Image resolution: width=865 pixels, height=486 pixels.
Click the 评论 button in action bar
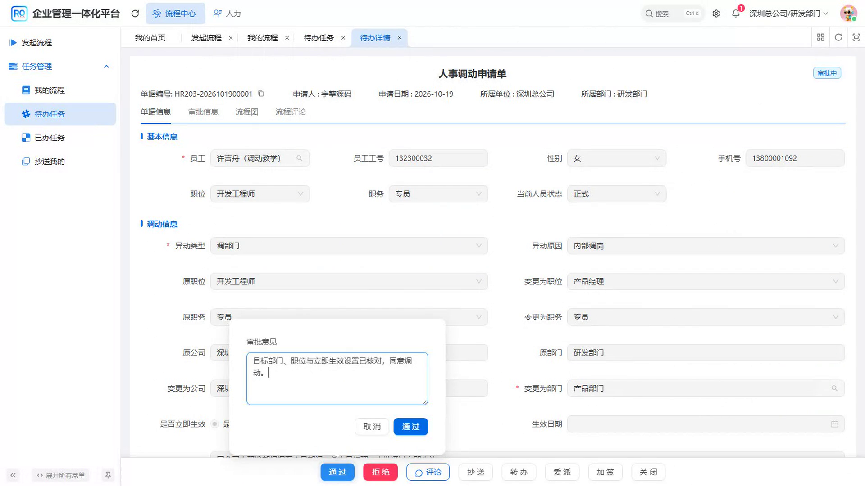[428, 472]
